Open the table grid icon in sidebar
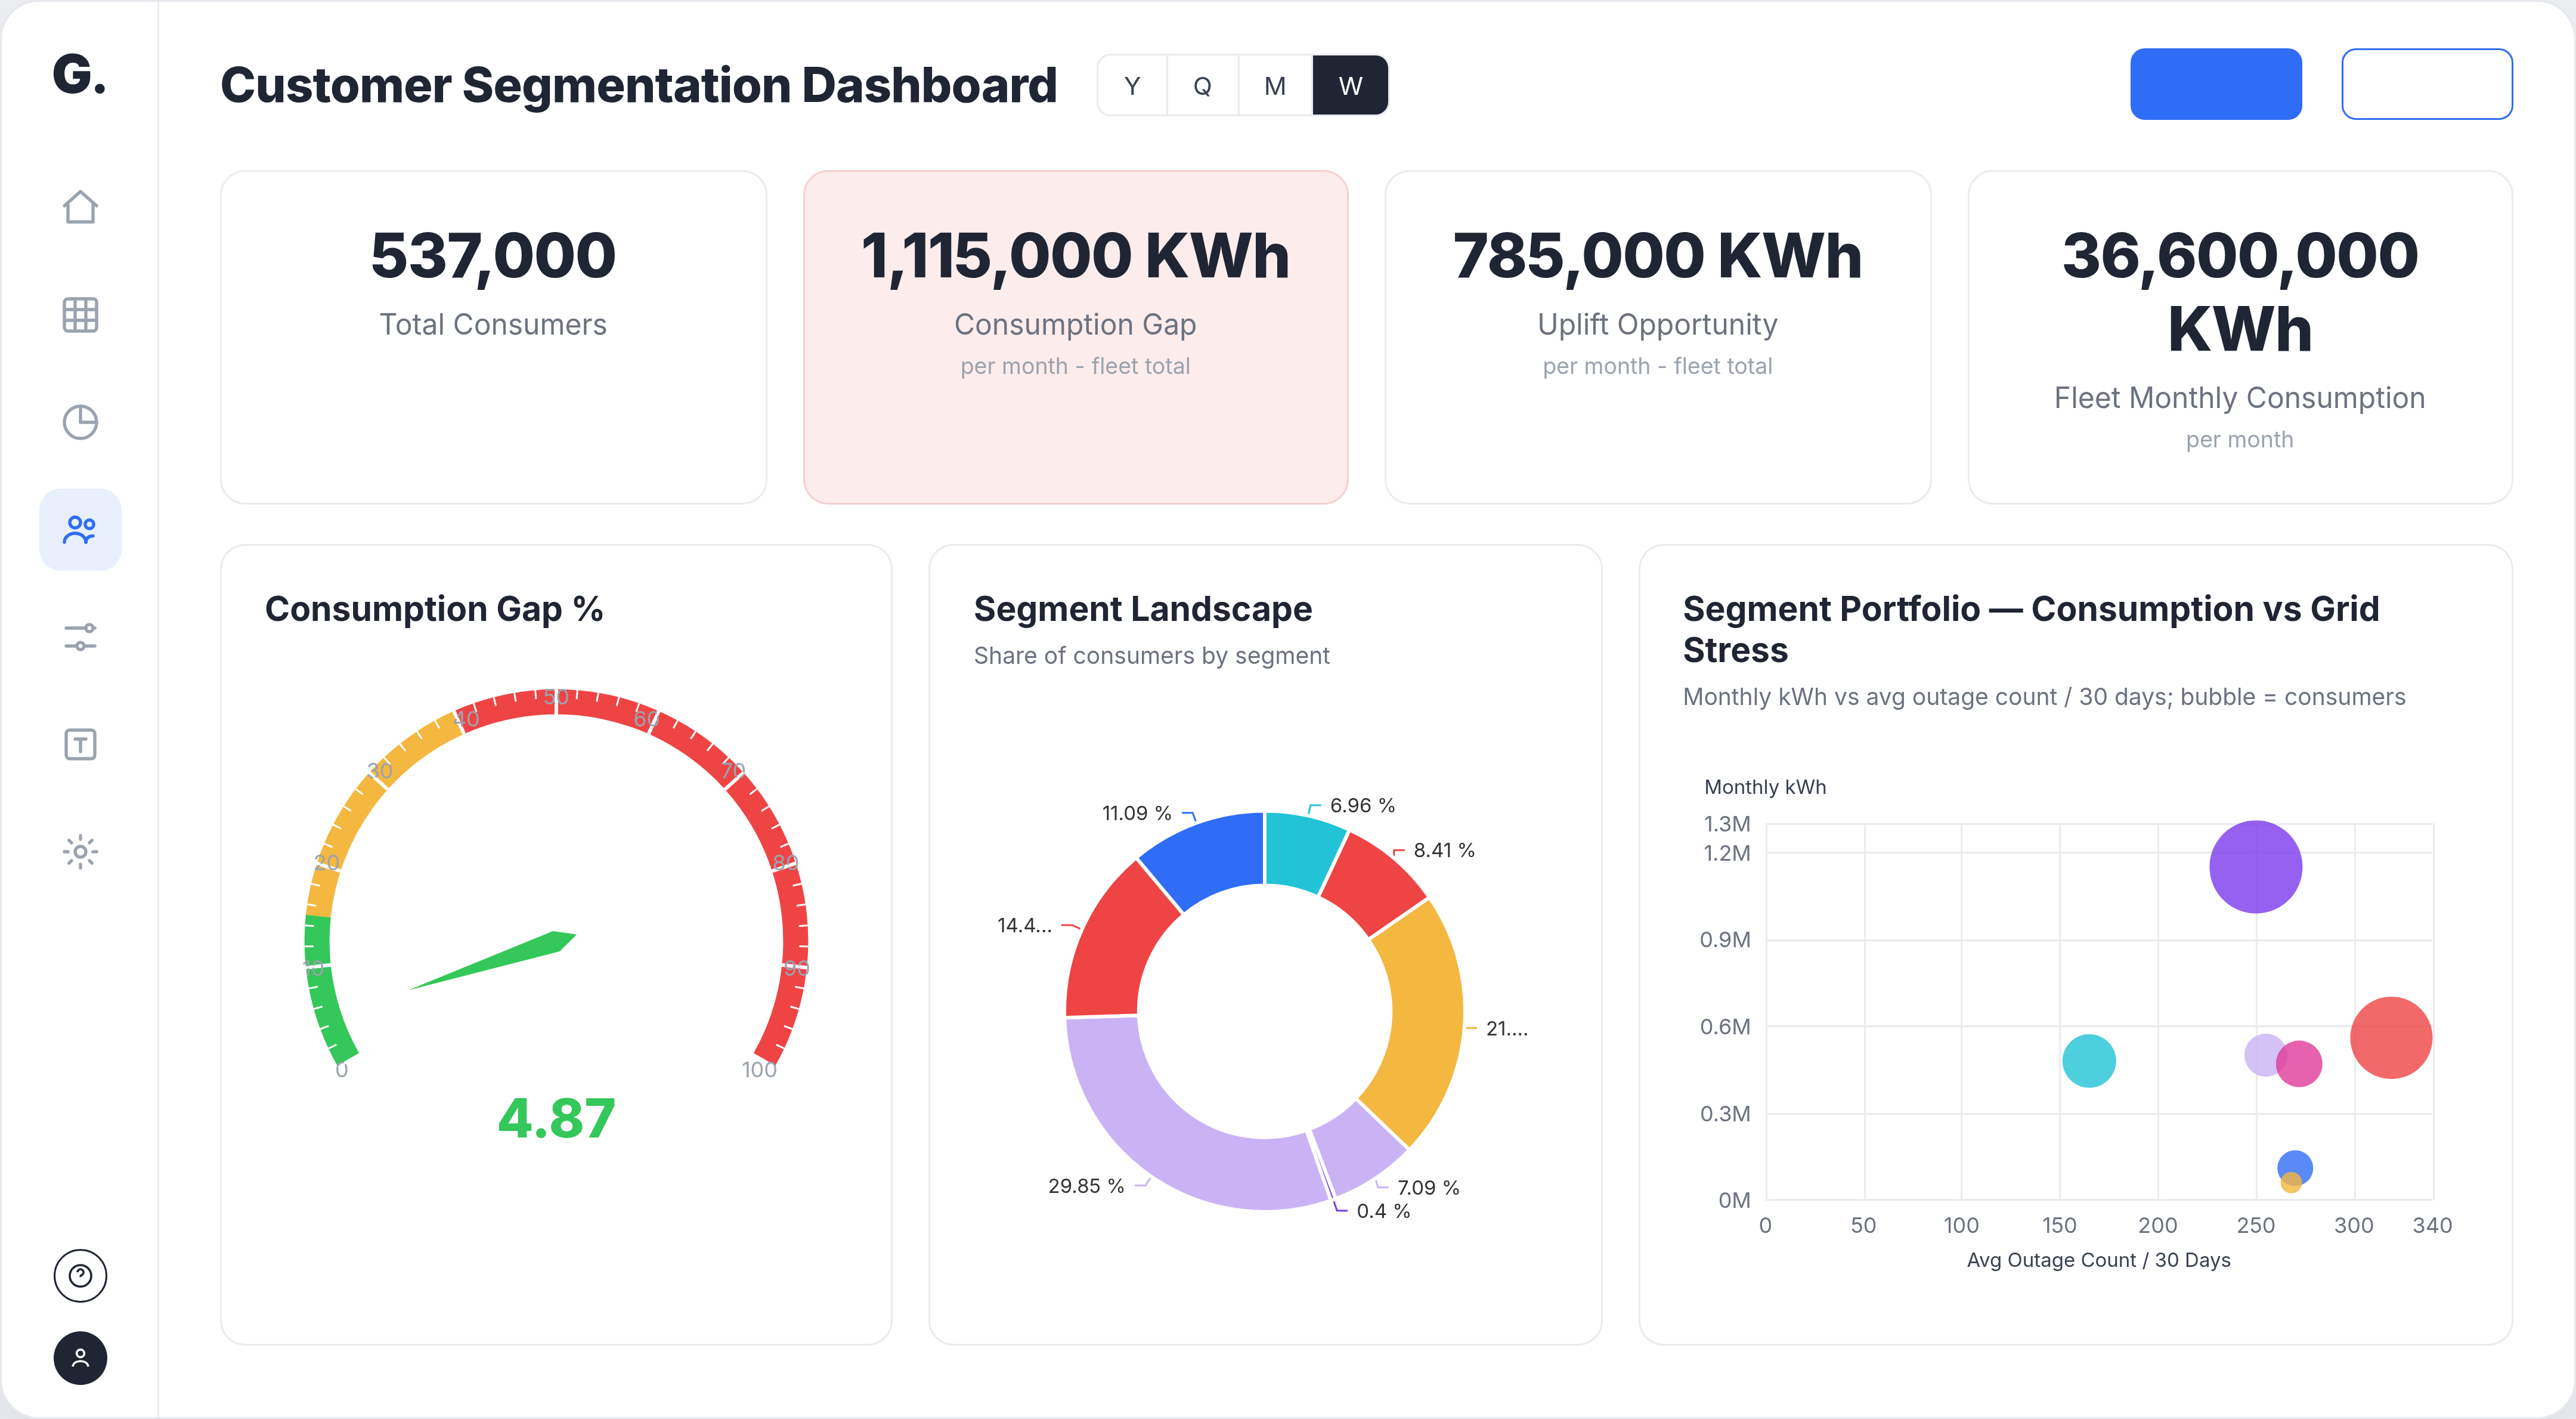The width and height of the screenshot is (2576, 1419). coord(80,314)
